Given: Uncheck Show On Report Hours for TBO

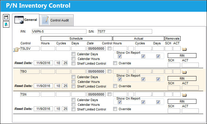Looking at the screenshot, I should [120, 79].
